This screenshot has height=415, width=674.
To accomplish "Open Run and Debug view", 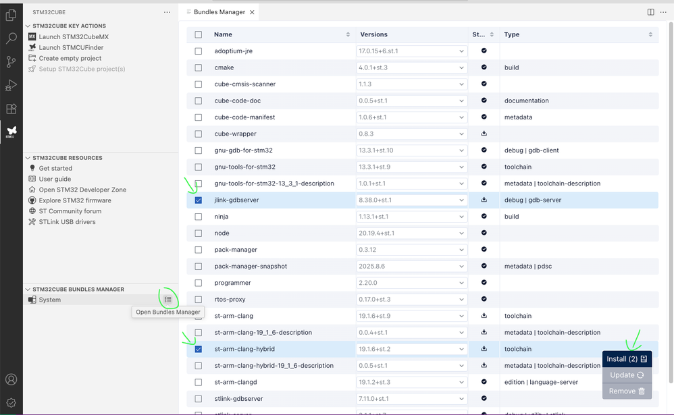I will tap(11, 85).
